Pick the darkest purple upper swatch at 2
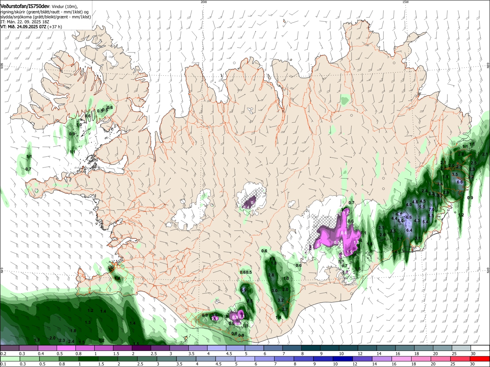490x367 pixels. 141,348
